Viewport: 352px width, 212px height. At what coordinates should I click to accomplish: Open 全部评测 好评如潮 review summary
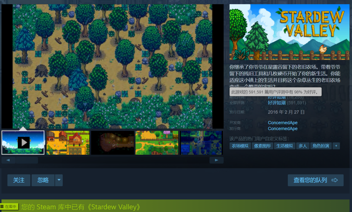pos(276,103)
